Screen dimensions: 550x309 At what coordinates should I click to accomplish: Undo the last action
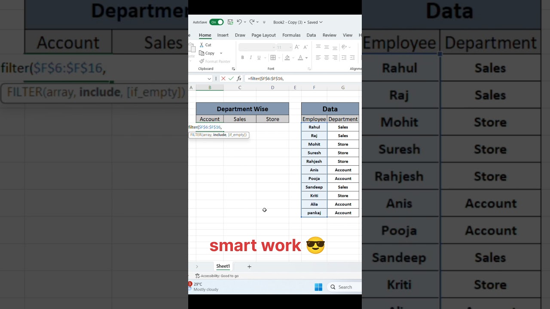(x=239, y=22)
